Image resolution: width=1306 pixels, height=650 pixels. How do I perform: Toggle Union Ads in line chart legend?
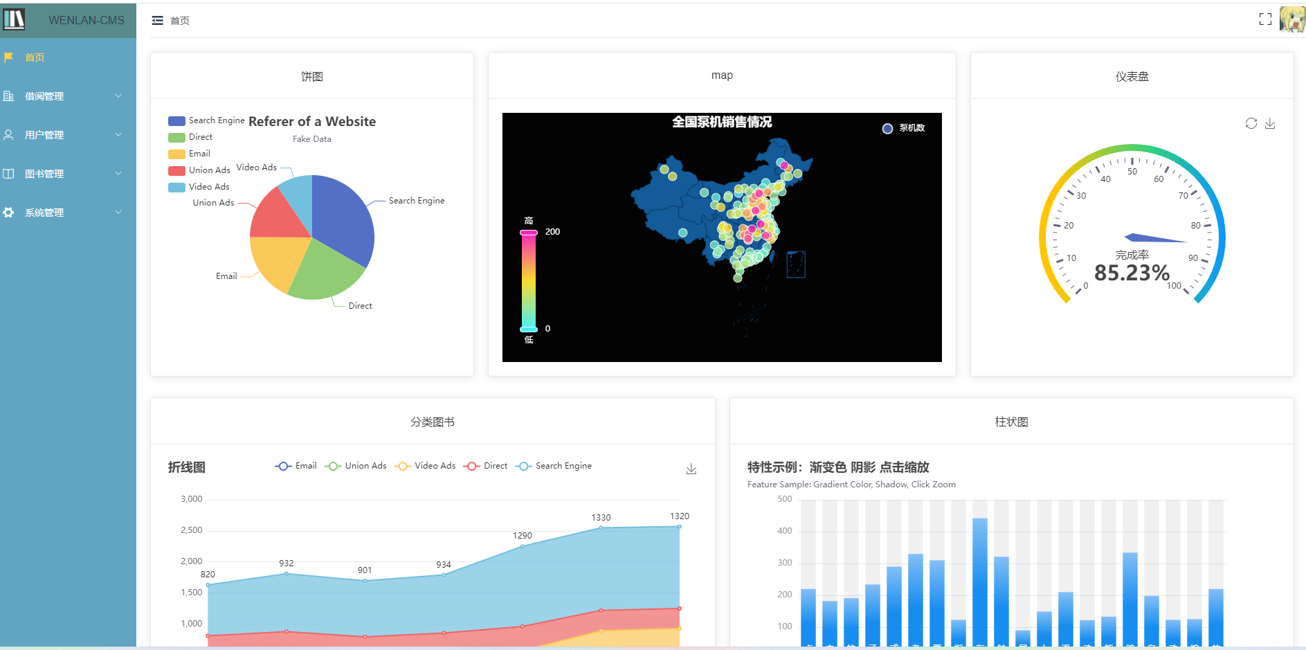pos(356,466)
